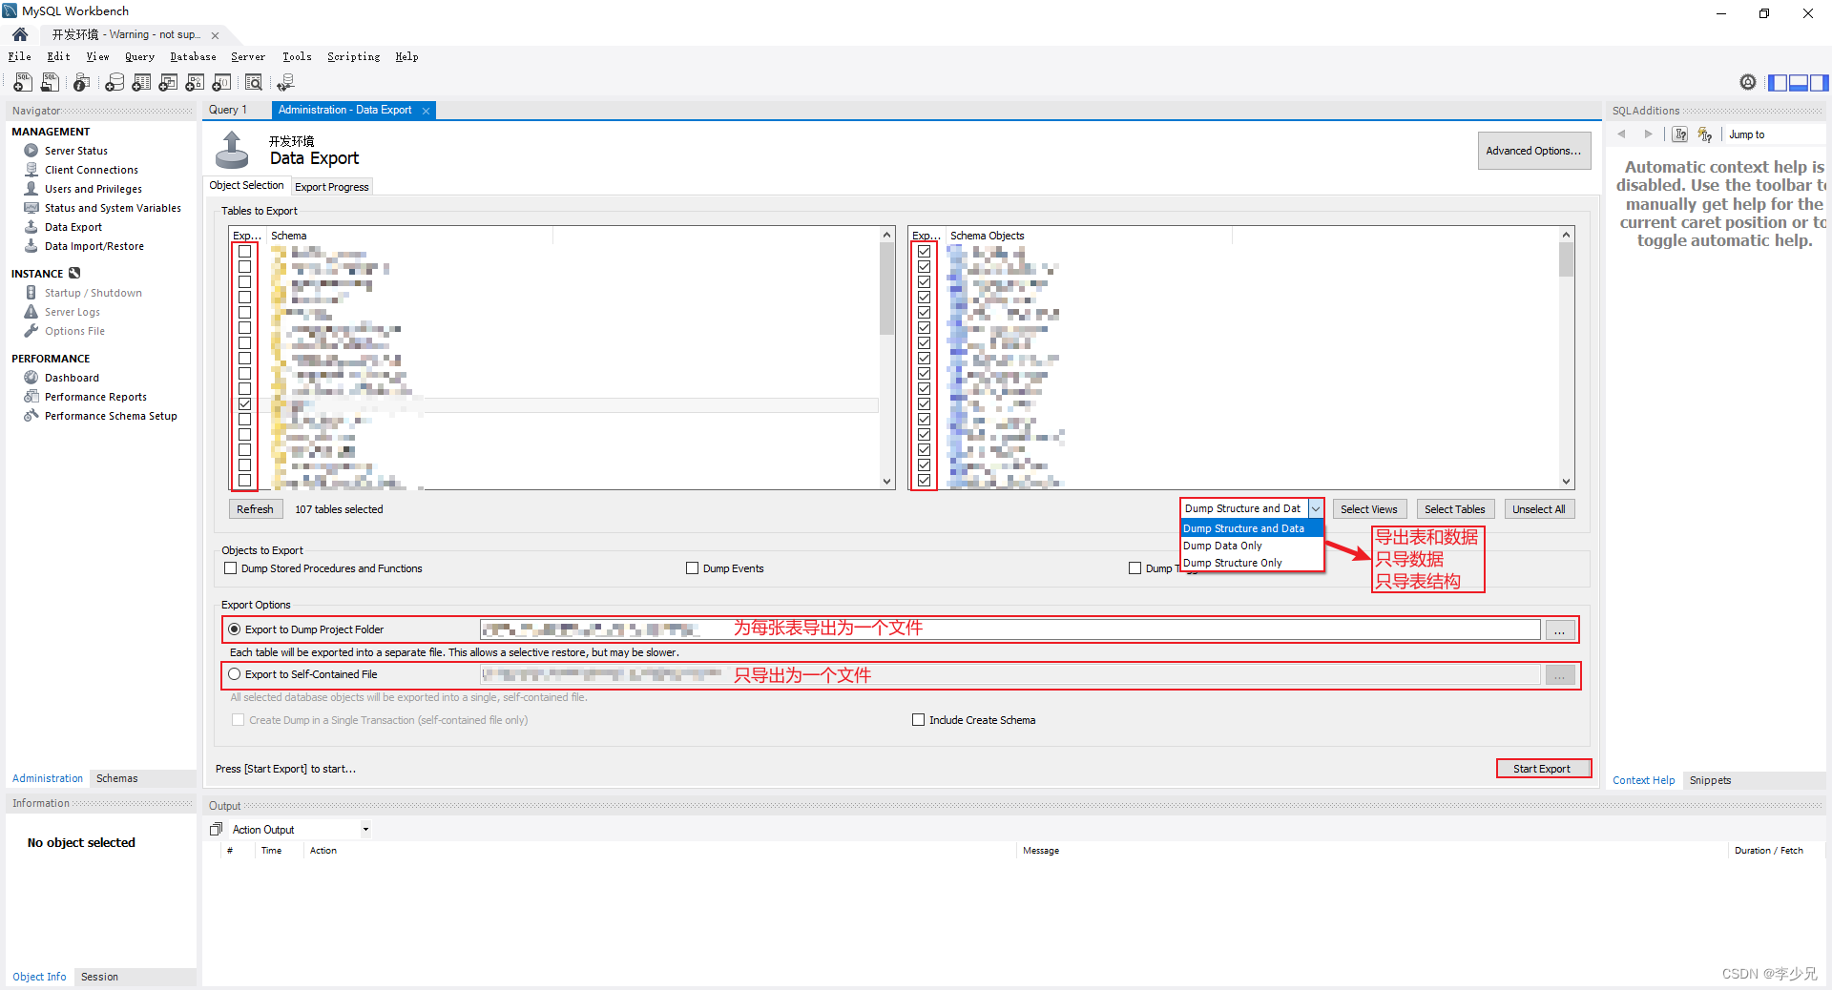Close the Administration - Data Export tab
Image resolution: width=1832 pixels, height=990 pixels.
(426, 111)
